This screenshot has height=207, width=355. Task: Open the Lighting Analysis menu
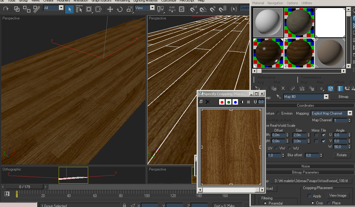(x=145, y=1)
